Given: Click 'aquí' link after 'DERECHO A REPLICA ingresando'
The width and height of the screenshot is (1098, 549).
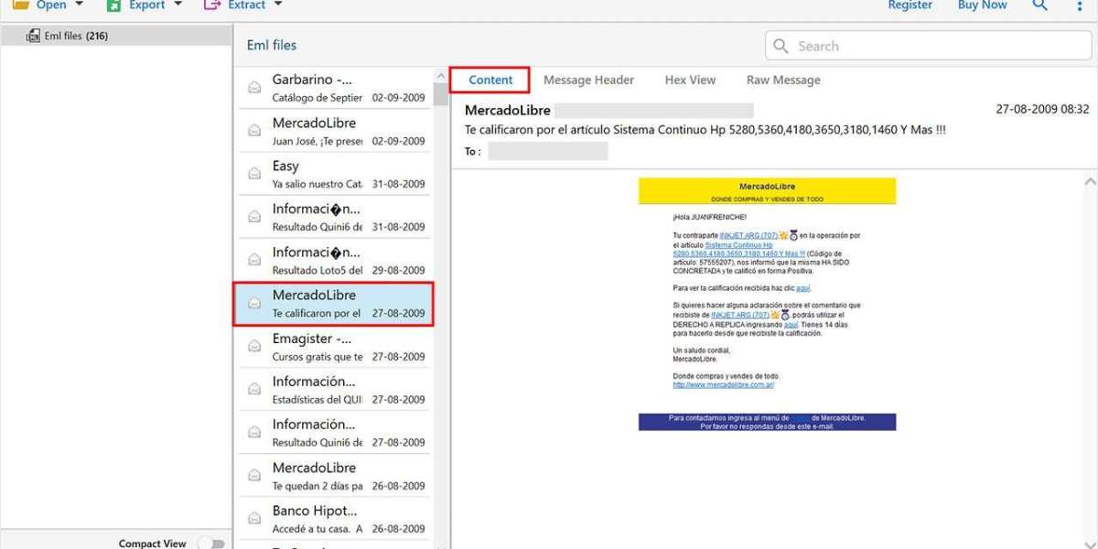Looking at the screenshot, I should pyautogui.click(x=791, y=324).
